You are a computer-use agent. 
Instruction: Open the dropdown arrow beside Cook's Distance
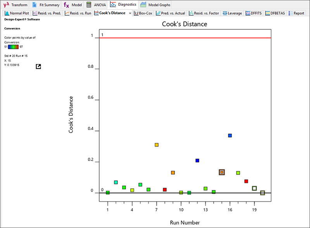(130, 13)
